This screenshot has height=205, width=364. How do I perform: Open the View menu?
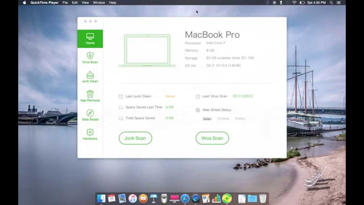point(85,3)
